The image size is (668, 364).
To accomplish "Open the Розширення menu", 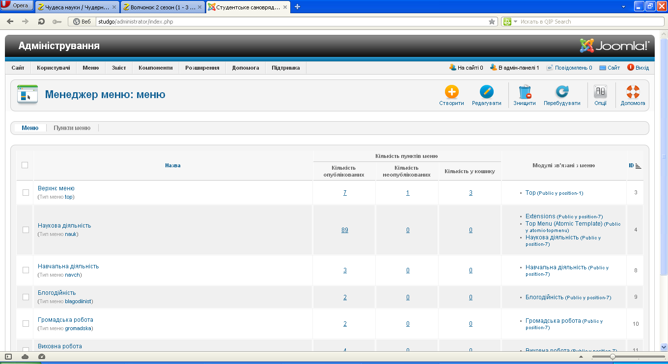I will [x=202, y=68].
